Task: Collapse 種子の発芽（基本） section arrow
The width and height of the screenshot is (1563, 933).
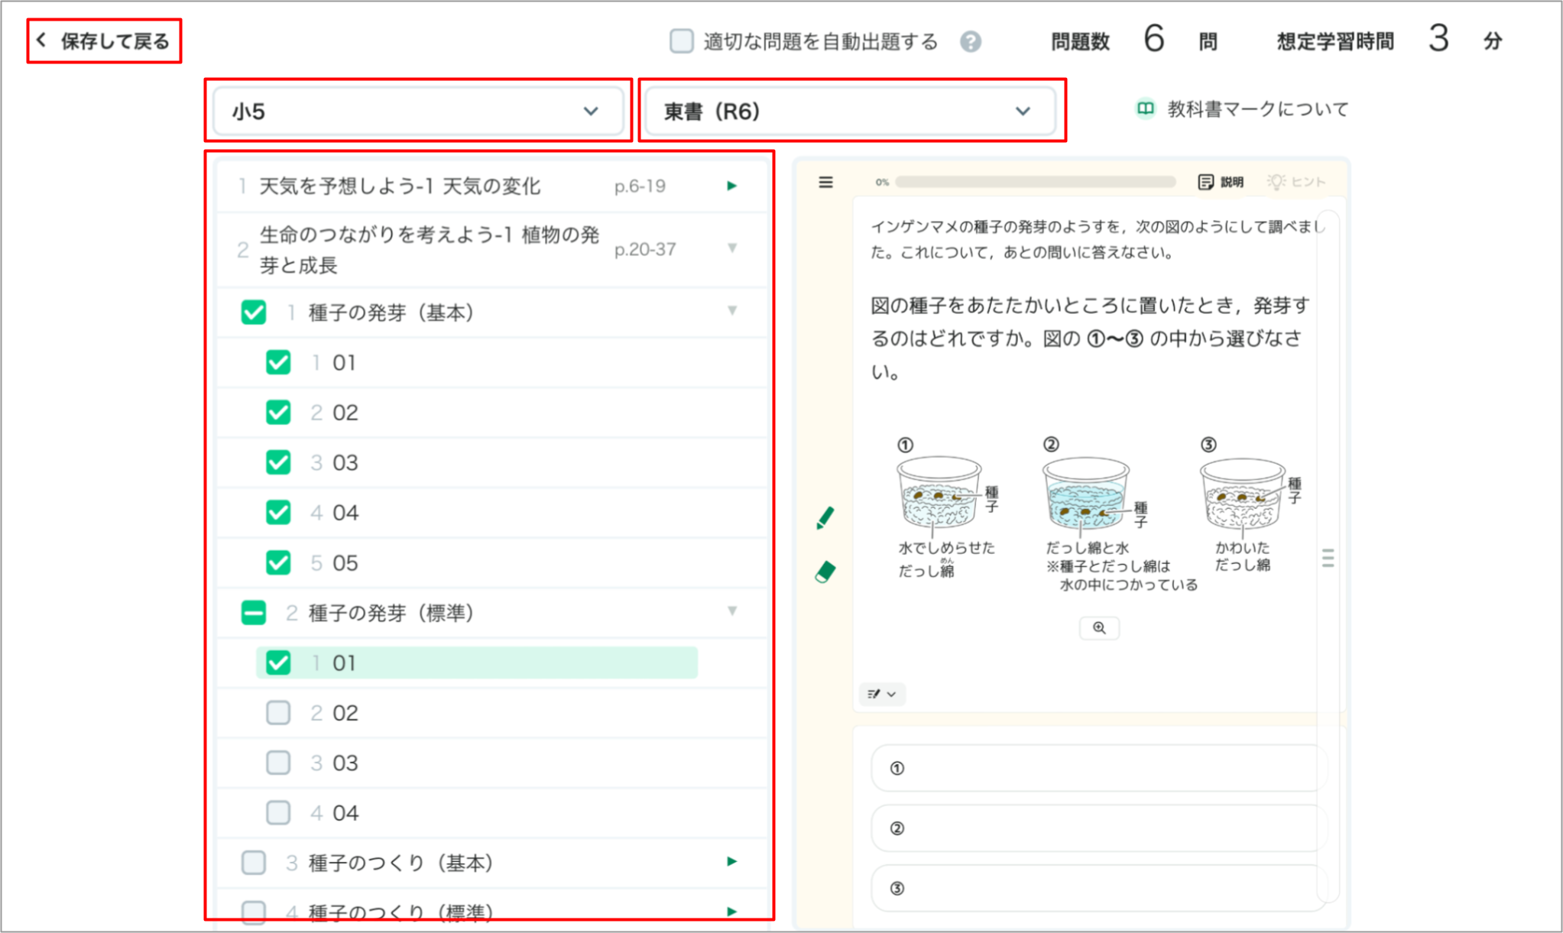Action: point(732,310)
